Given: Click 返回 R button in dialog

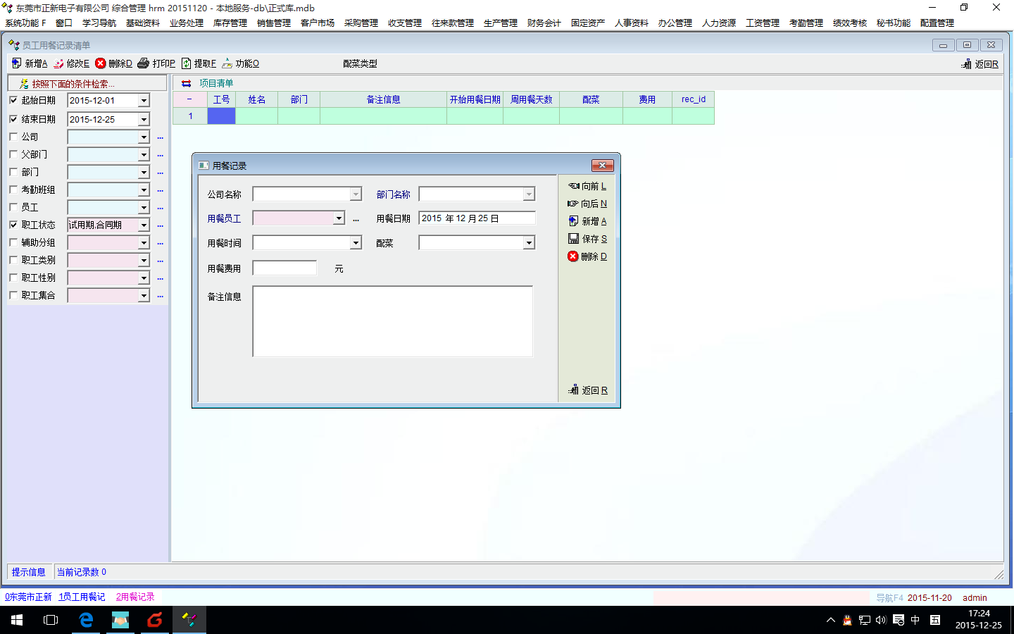Looking at the screenshot, I should coord(588,390).
